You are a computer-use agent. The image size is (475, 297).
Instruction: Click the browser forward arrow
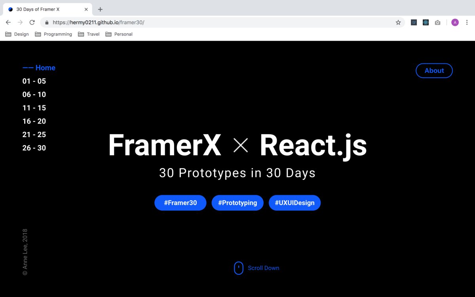point(20,23)
